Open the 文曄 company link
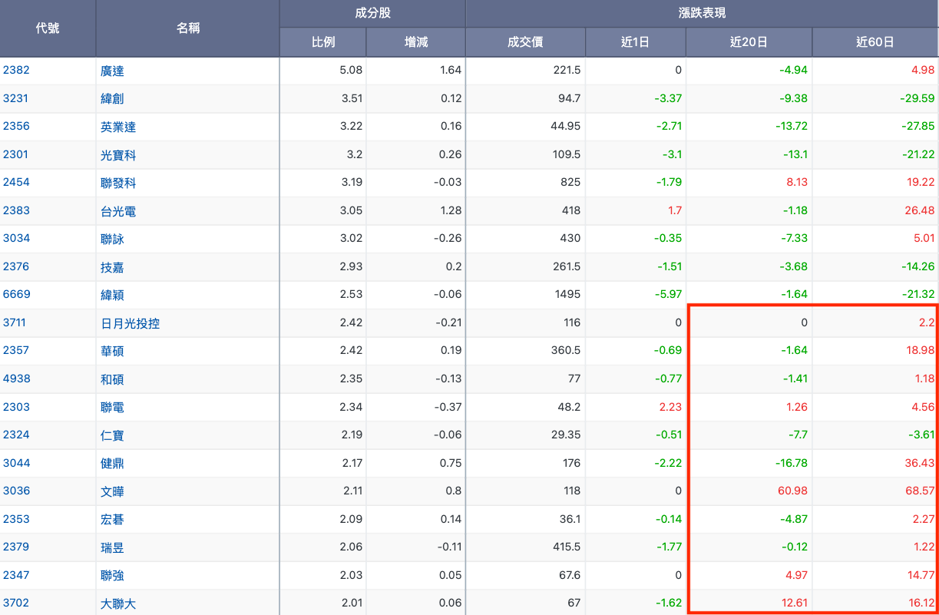The image size is (939, 615). [x=112, y=491]
